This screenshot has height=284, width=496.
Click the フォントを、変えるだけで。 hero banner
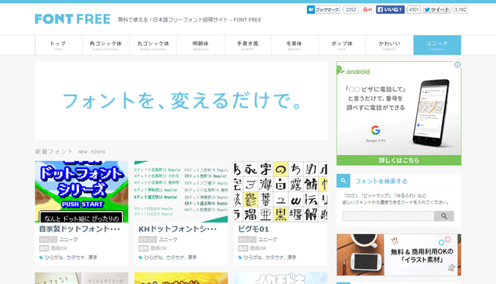point(182,101)
